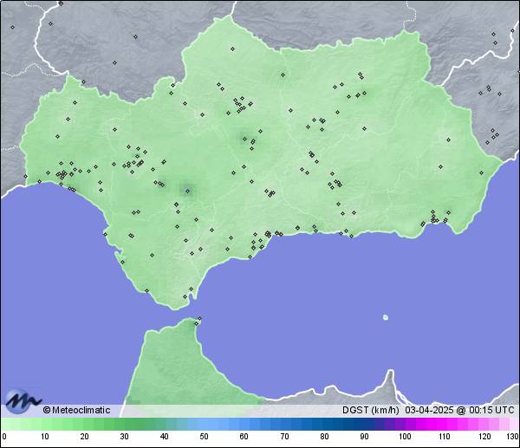Click scale label 0

pos(4,437)
